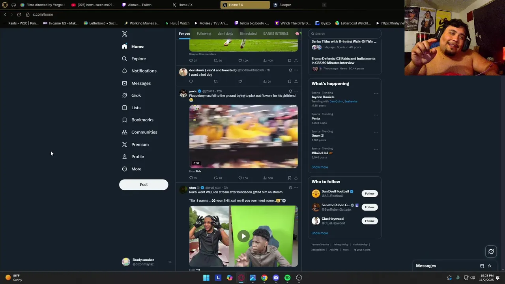This screenshot has height=284, width=505.
Task: Open OBS Studio from the taskbar
Action: point(299,278)
